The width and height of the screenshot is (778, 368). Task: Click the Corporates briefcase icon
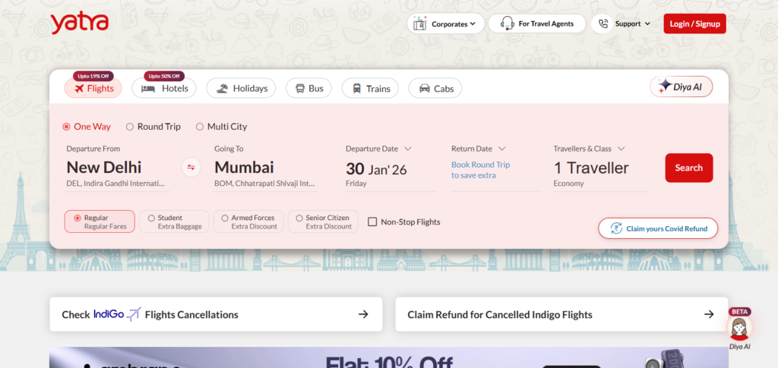(419, 24)
